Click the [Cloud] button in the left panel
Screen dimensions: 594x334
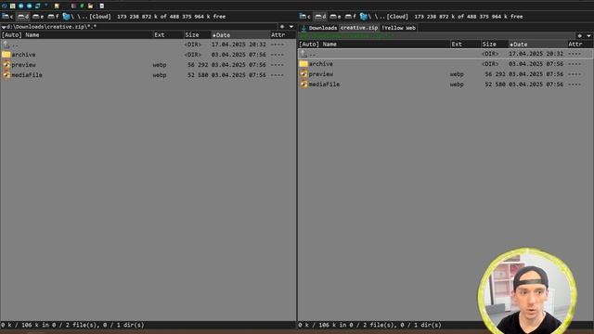[100, 17]
